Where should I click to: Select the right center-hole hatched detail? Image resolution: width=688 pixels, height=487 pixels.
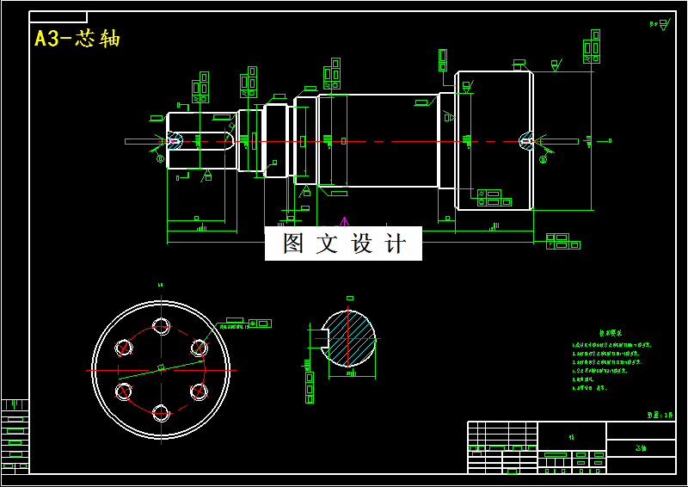526,141
